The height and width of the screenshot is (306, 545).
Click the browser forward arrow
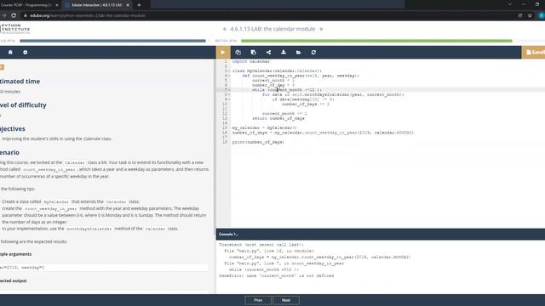tap(3, 15)
